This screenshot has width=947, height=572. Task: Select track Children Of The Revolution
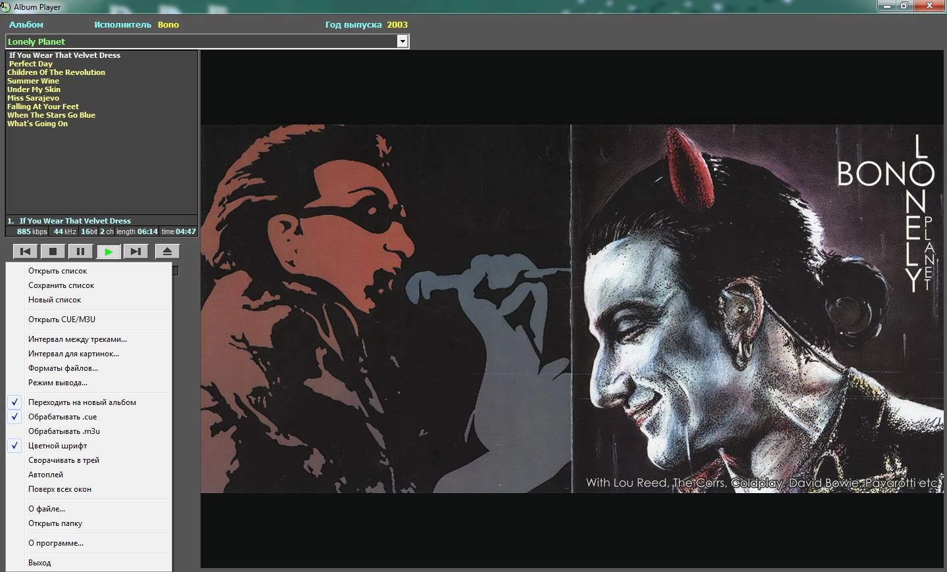[56, 72]
